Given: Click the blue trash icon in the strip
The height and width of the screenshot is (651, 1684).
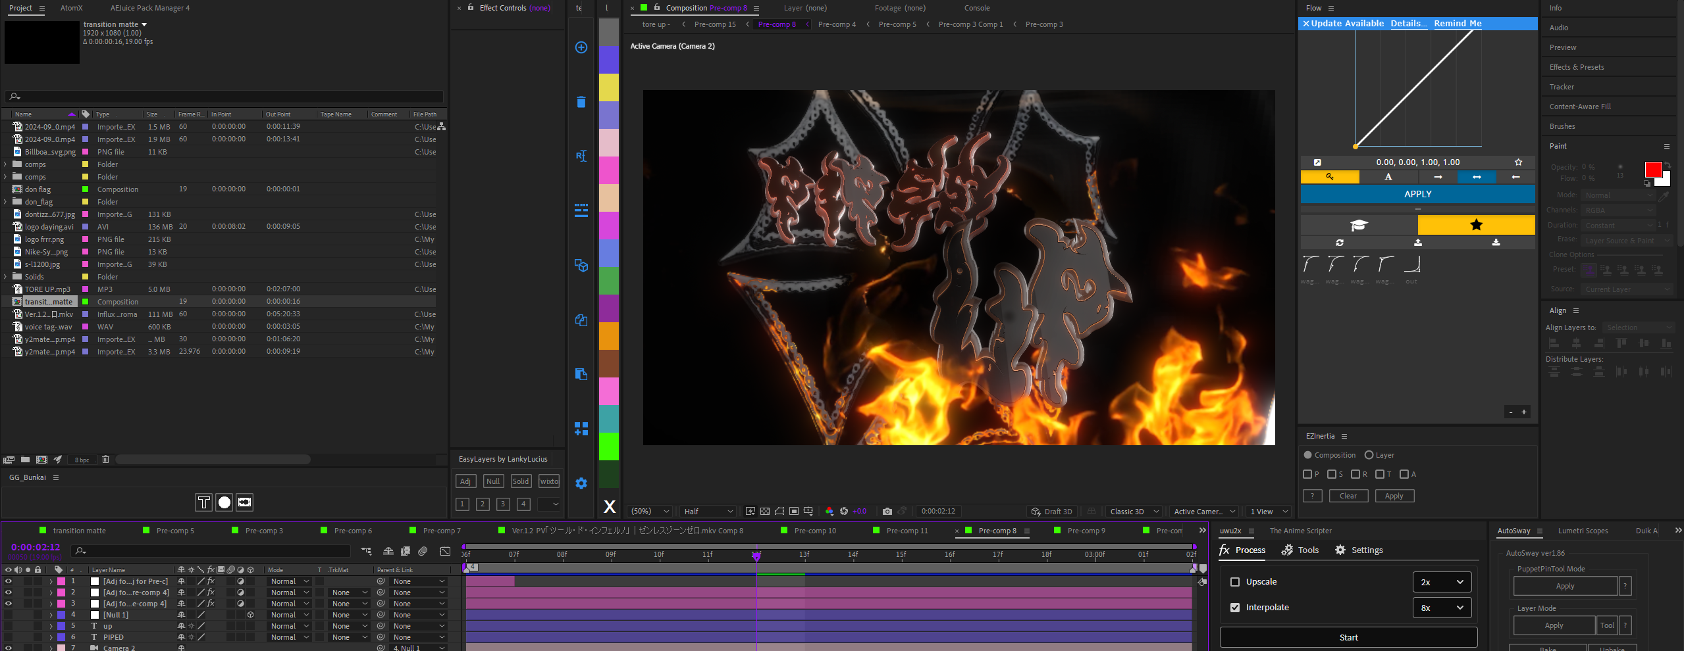Looking at the screenshot, I should (581, 102).
